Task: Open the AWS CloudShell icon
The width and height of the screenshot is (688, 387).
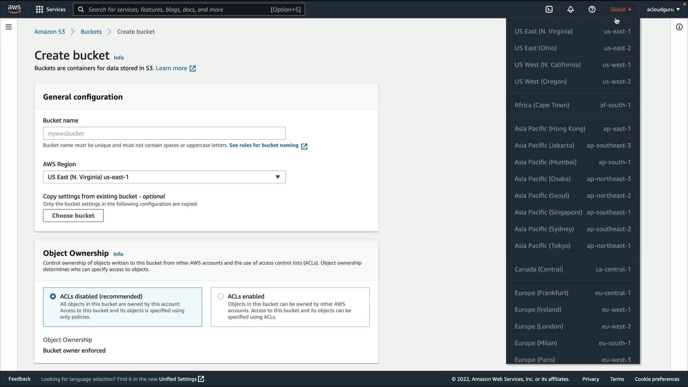Action: (549, 9)
